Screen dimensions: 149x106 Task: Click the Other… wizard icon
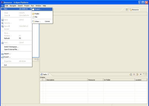pyautogui.click(x=33, y=22)
